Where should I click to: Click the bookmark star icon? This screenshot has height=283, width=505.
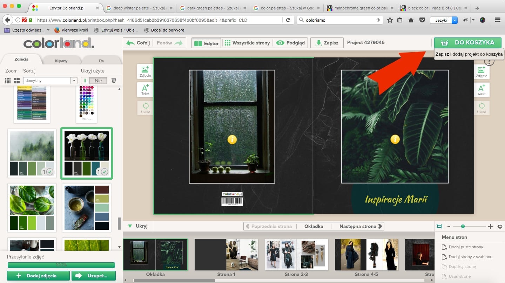coord(390,20)
